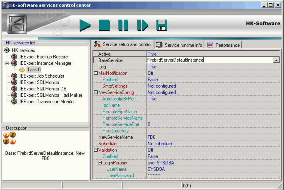The width and height of the screenshot is (284, 190).
Task: Click IBExpert Transaction Monitor green status icon
Action: [14, 102]
